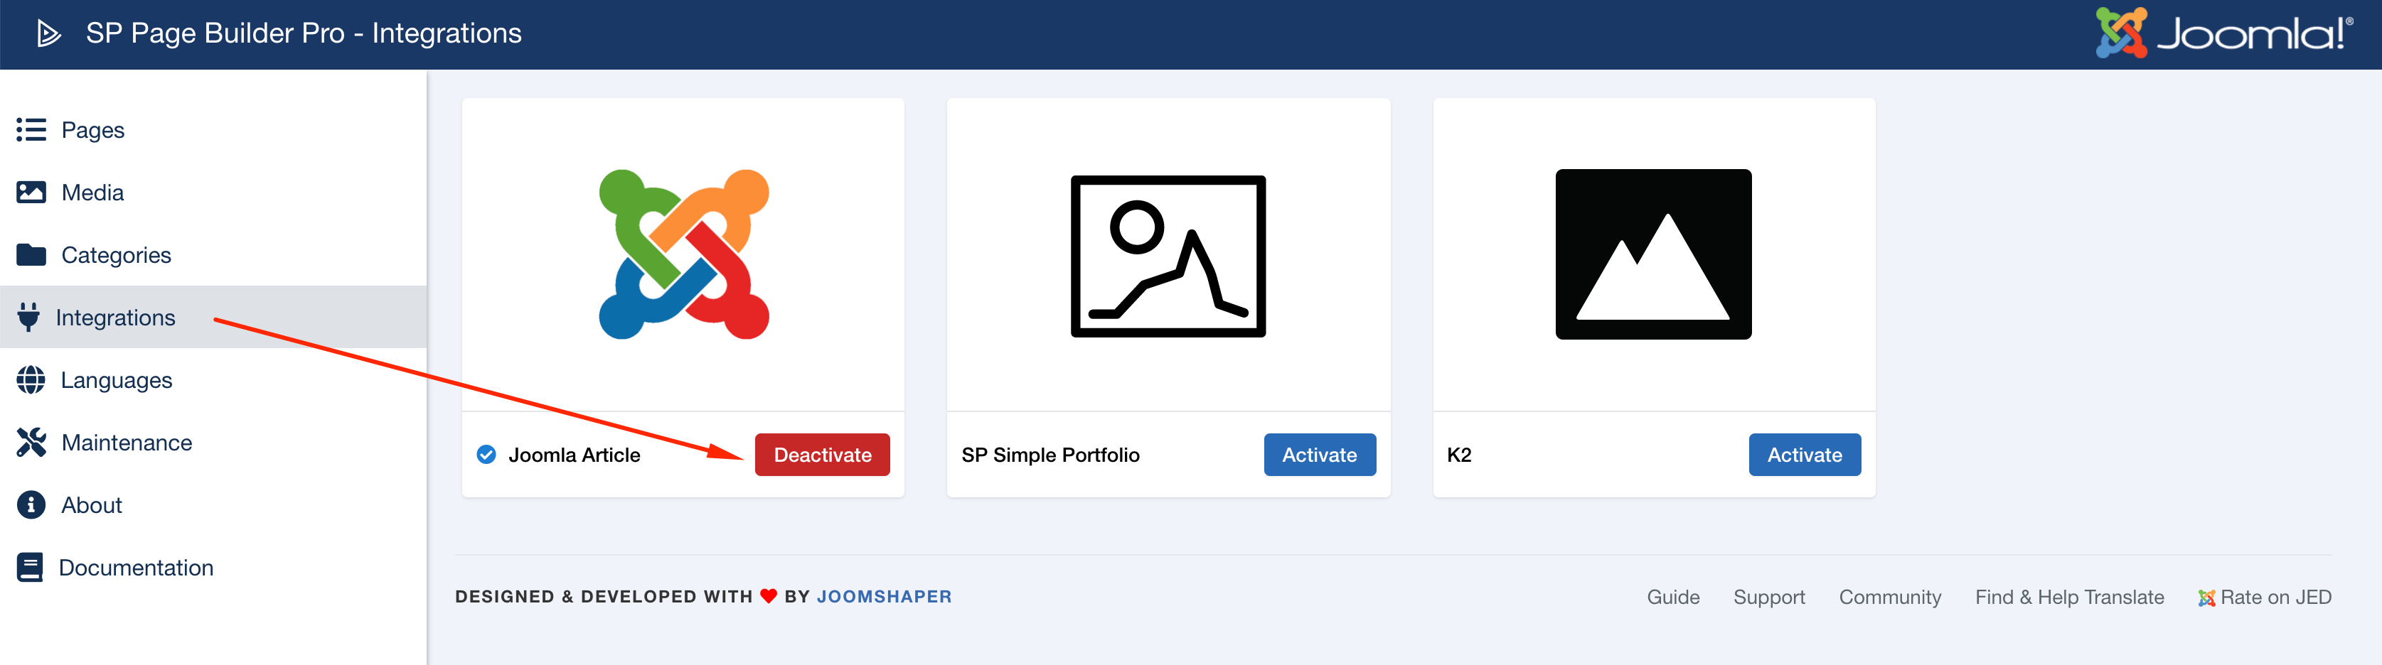Click the About info icon
The image size is (2382, 665).
coord(31,505)
